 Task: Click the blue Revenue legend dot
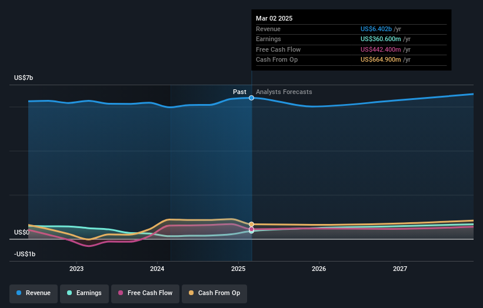click(x=19, y=293)
